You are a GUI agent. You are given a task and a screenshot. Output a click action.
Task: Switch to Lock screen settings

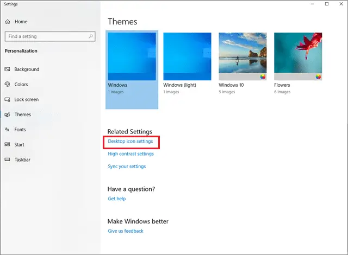coord(27,100)
